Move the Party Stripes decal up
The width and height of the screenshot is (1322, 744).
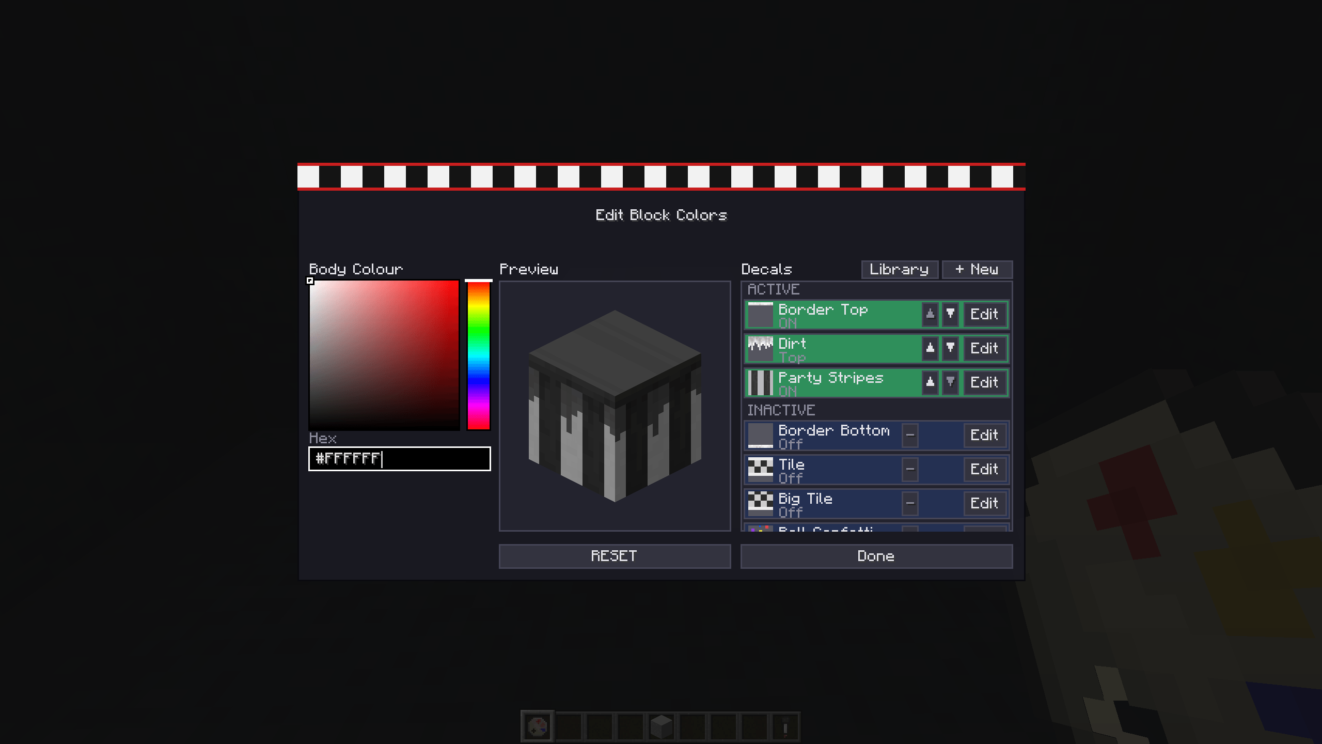tap(930, 382)
